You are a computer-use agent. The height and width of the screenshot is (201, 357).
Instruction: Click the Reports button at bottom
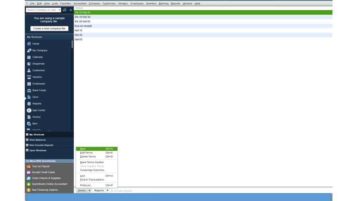click(x=99, y=191)
